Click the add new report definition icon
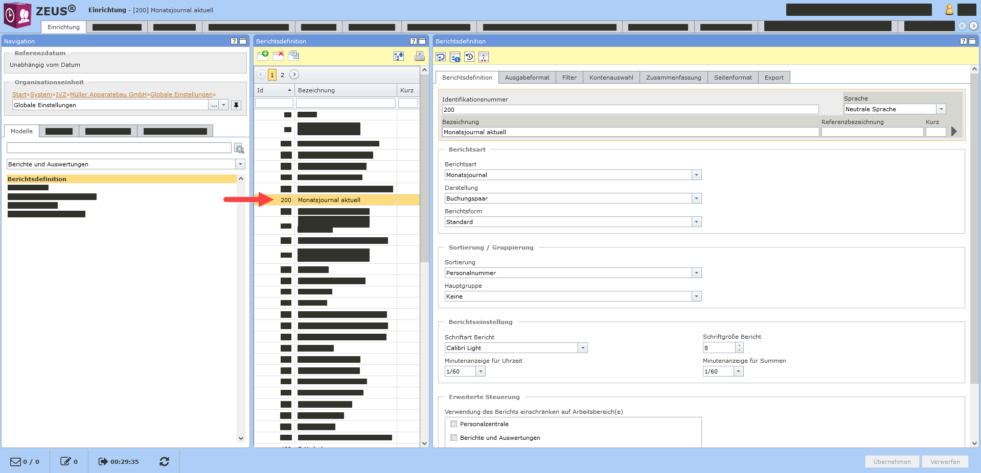The width and height of the screenshot is (981, 473). (263, 56)
